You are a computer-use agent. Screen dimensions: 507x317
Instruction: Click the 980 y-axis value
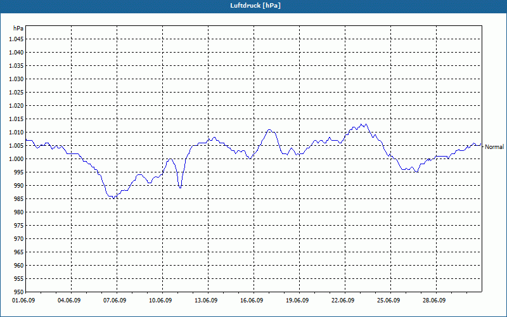click(x=19, y=212)
